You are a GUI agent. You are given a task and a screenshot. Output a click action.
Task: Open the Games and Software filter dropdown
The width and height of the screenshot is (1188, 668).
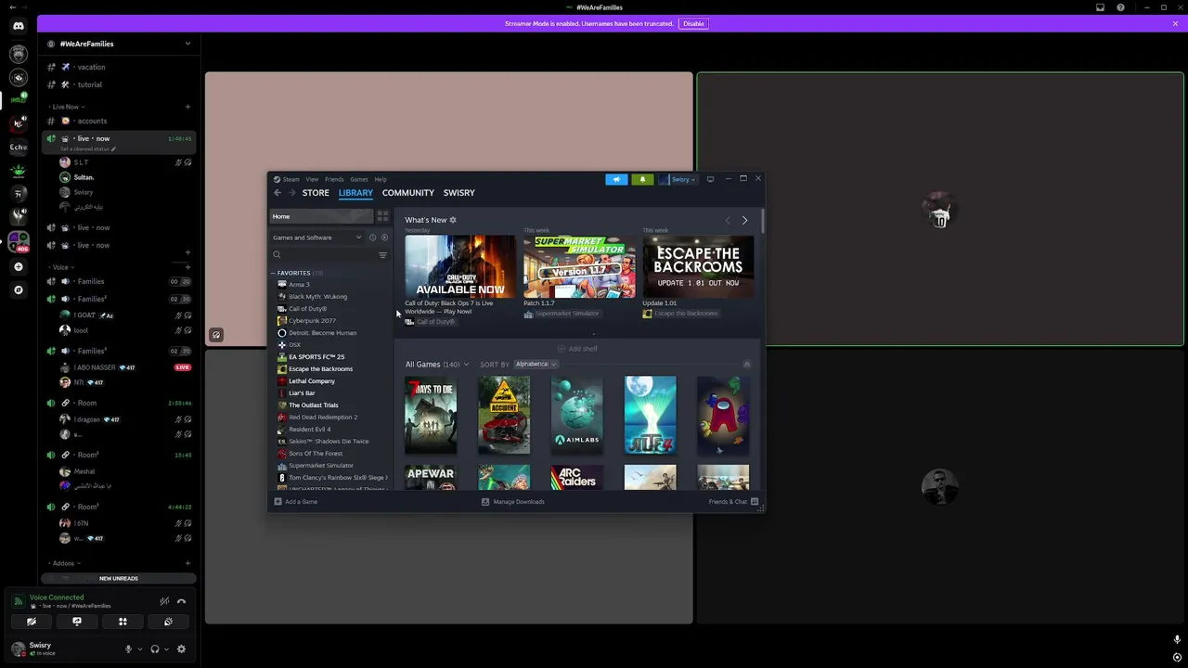[316, 238]
